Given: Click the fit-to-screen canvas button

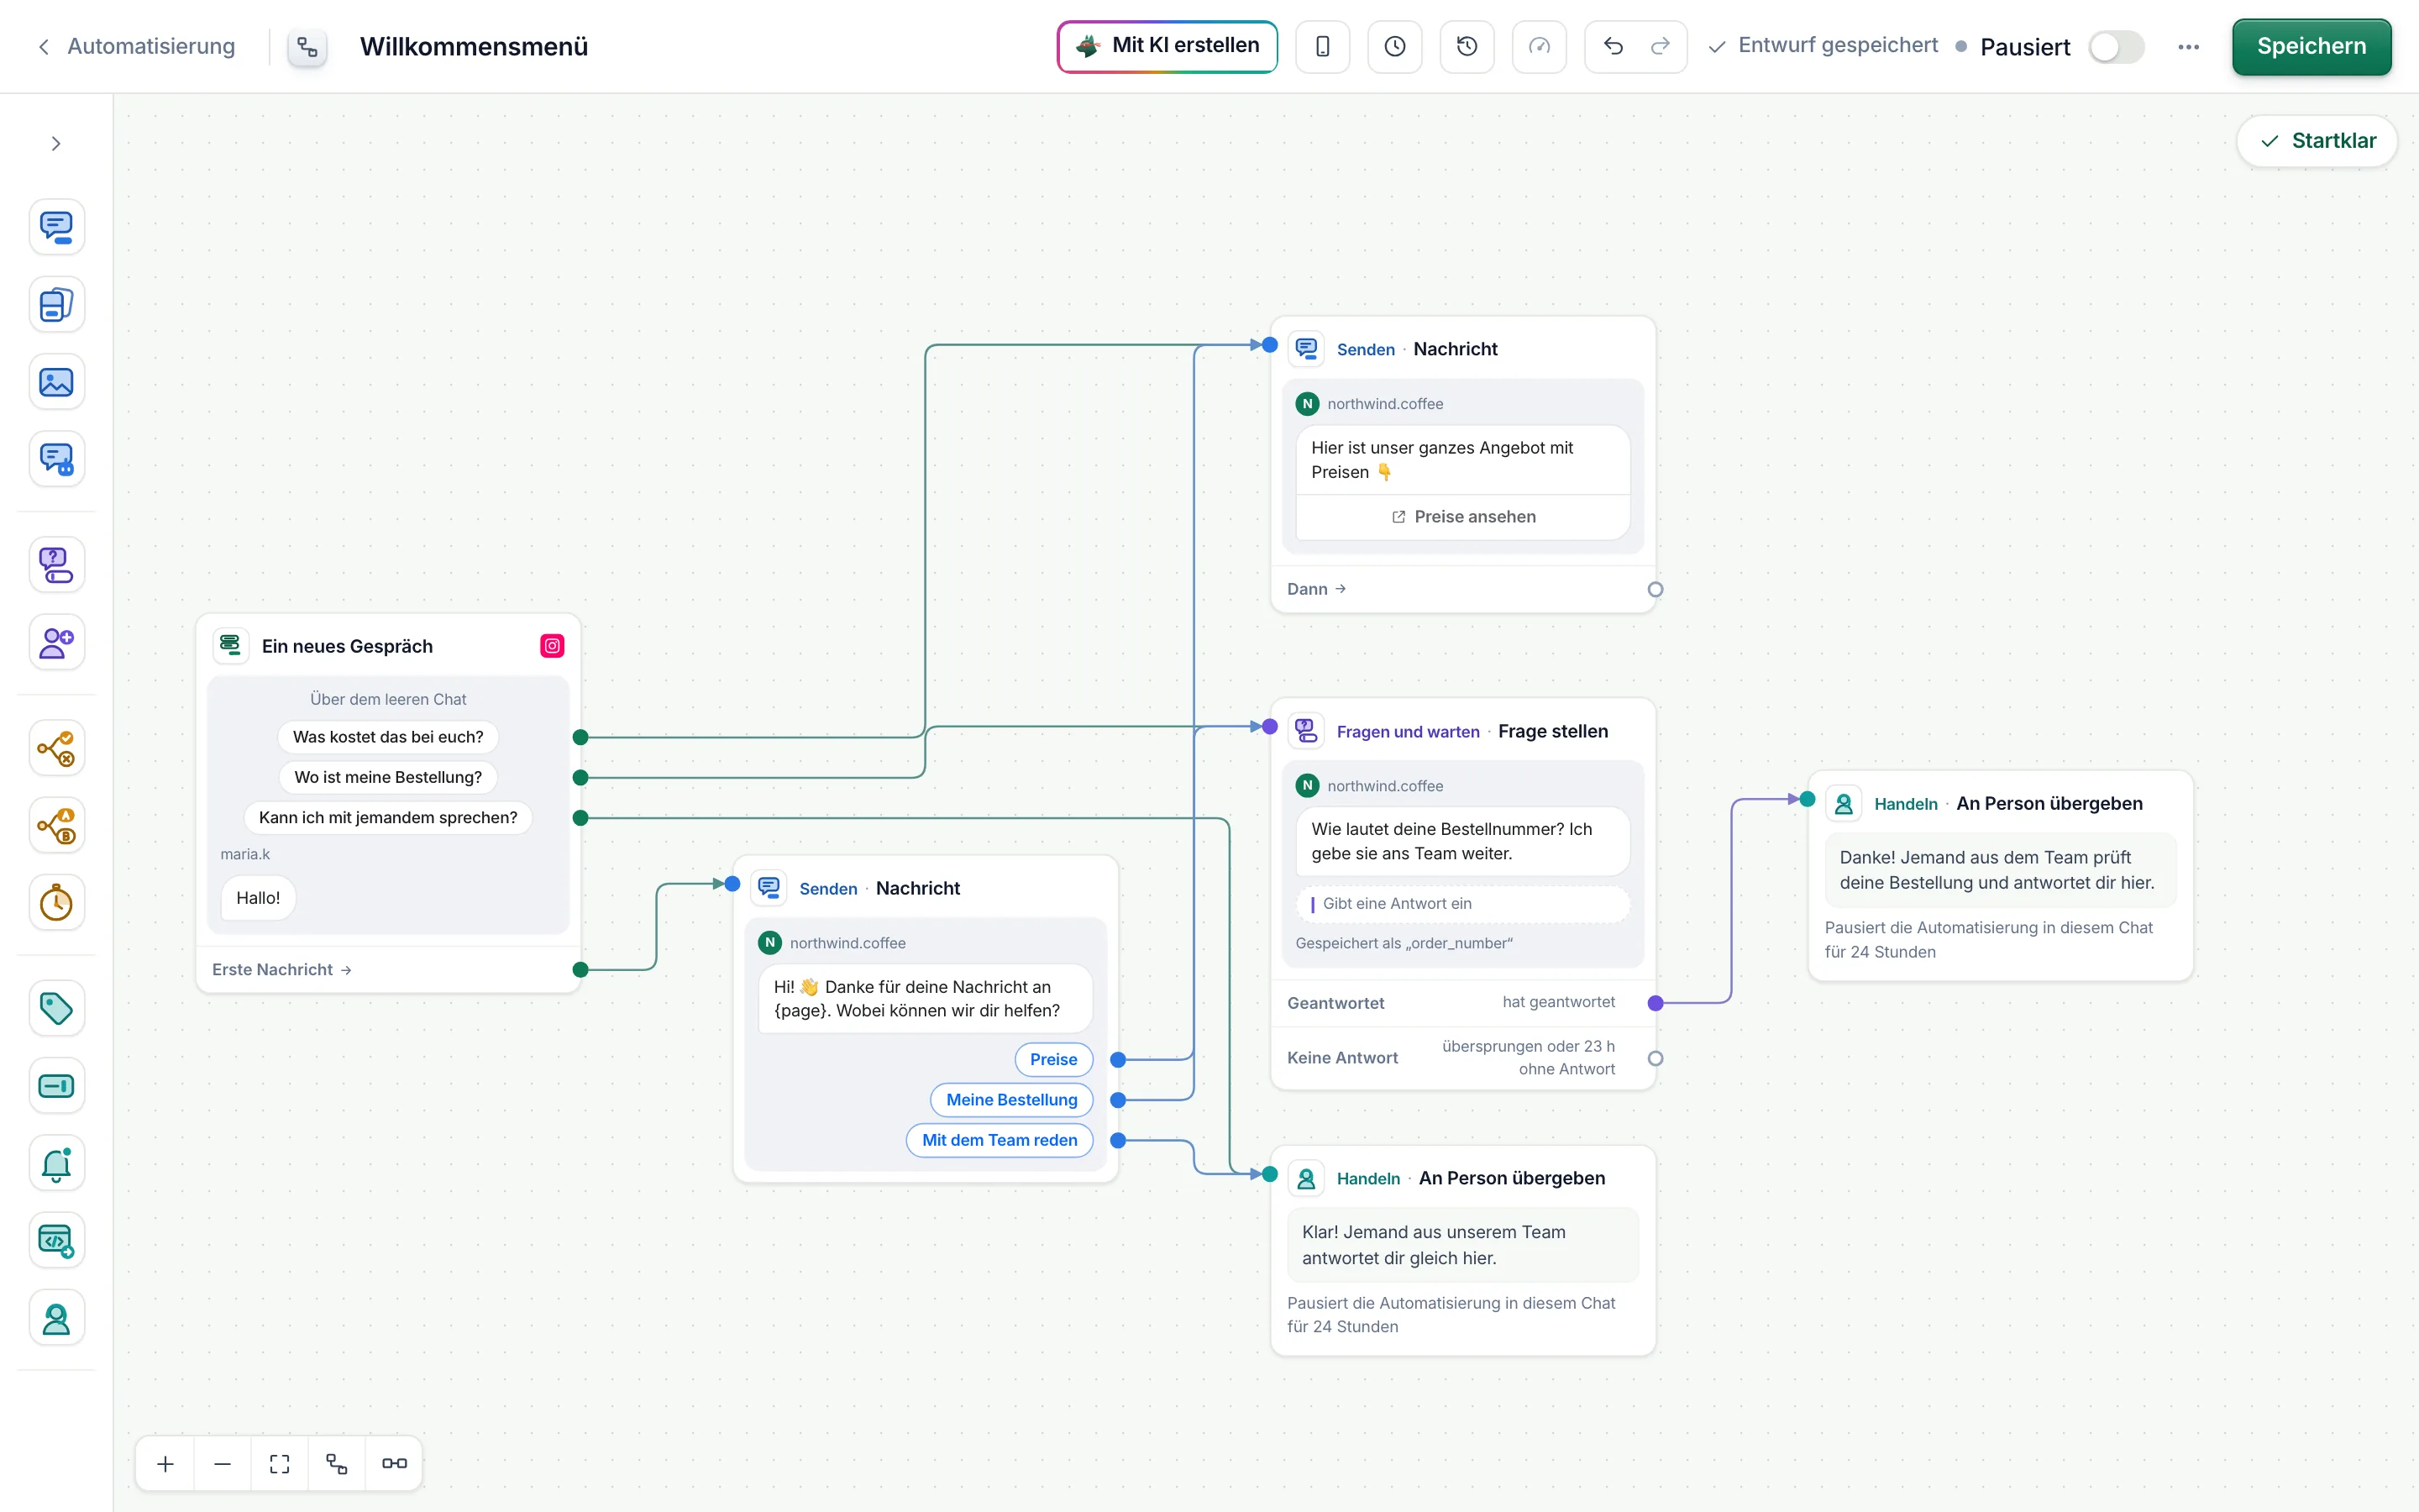Looking at the screenshot, I should click(x=280, y=1463).
